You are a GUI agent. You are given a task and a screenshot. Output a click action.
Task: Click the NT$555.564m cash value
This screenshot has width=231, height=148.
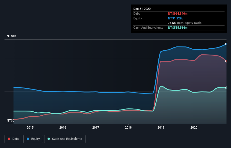(x=178, y=28)
